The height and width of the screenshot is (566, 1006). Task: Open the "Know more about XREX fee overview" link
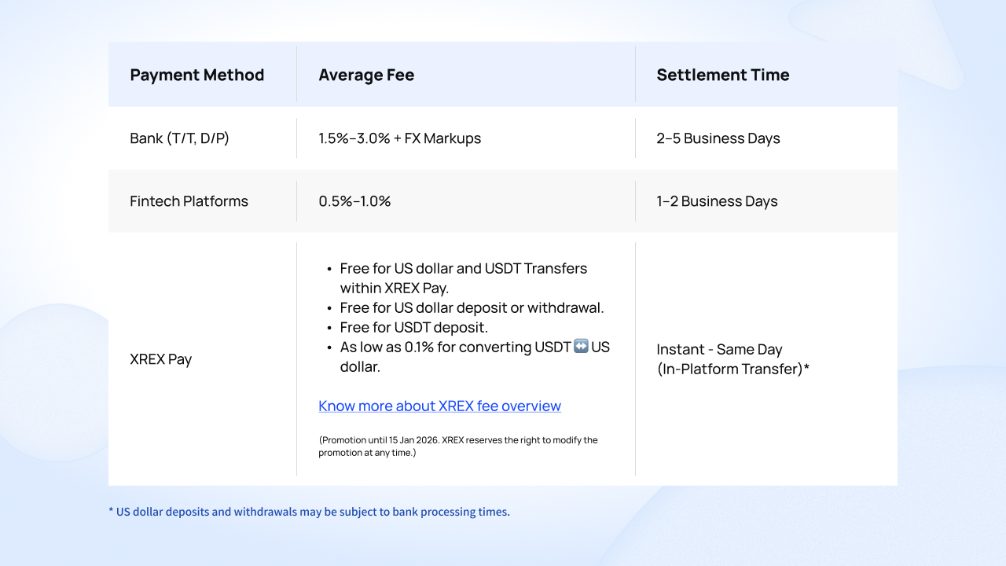pos(439,406)
